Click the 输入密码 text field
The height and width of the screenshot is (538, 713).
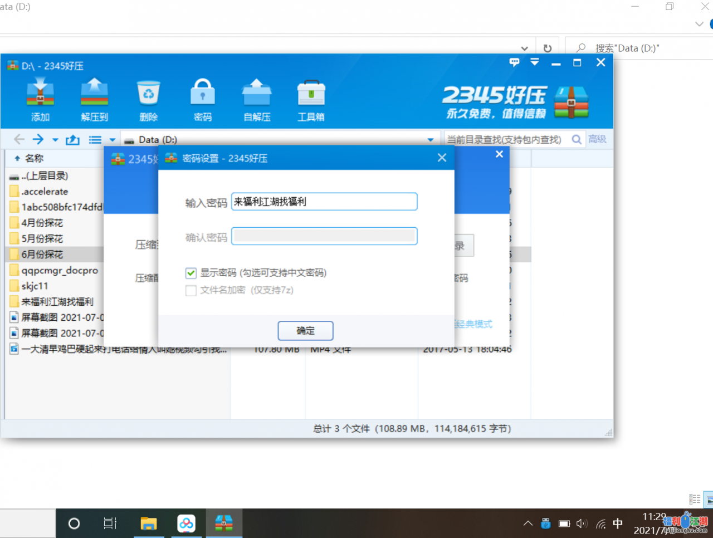pos(324,202)
